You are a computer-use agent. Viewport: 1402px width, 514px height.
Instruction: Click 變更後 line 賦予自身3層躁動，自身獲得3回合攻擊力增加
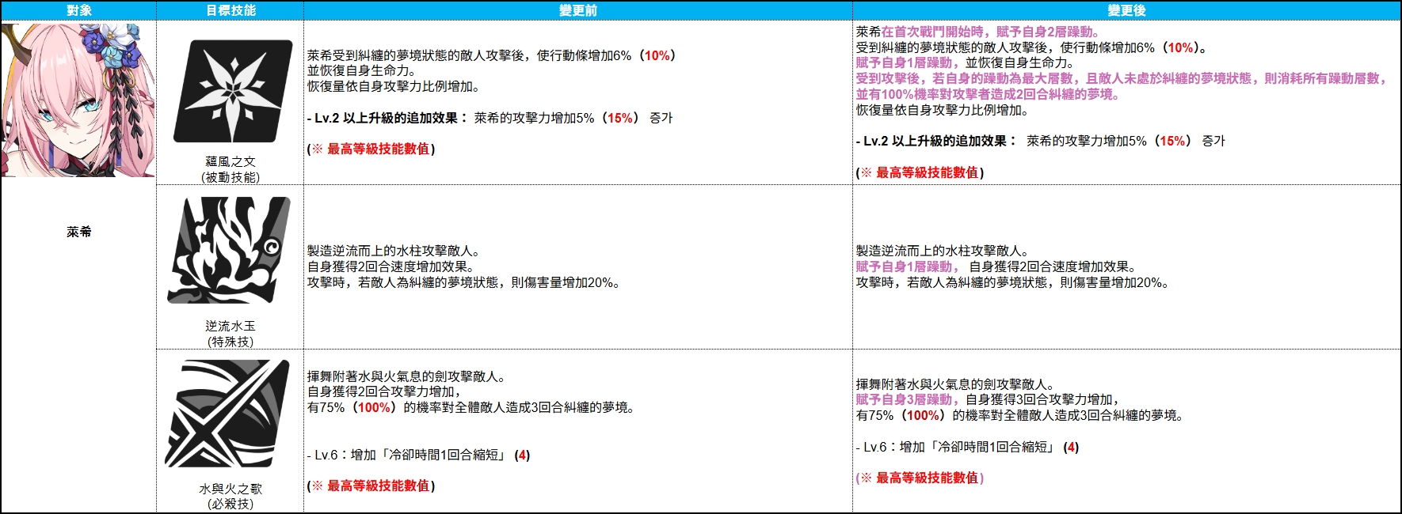[x=989, y=399]
